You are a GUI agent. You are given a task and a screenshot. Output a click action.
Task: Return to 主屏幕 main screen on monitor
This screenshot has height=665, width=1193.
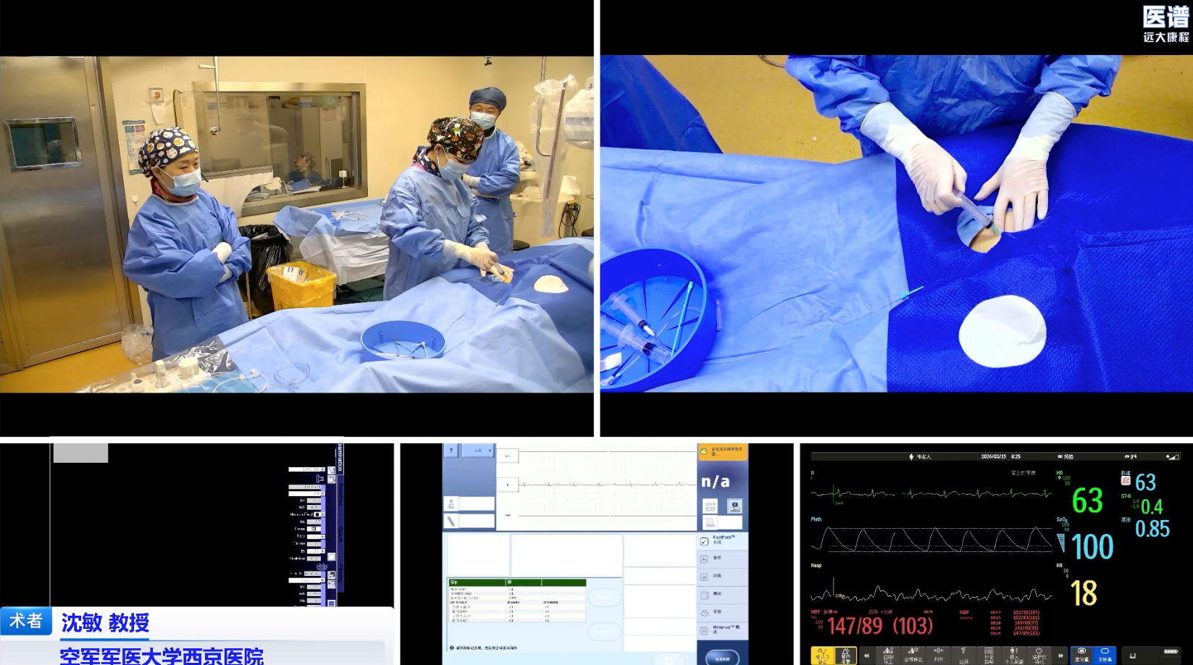click(1105, 655)
